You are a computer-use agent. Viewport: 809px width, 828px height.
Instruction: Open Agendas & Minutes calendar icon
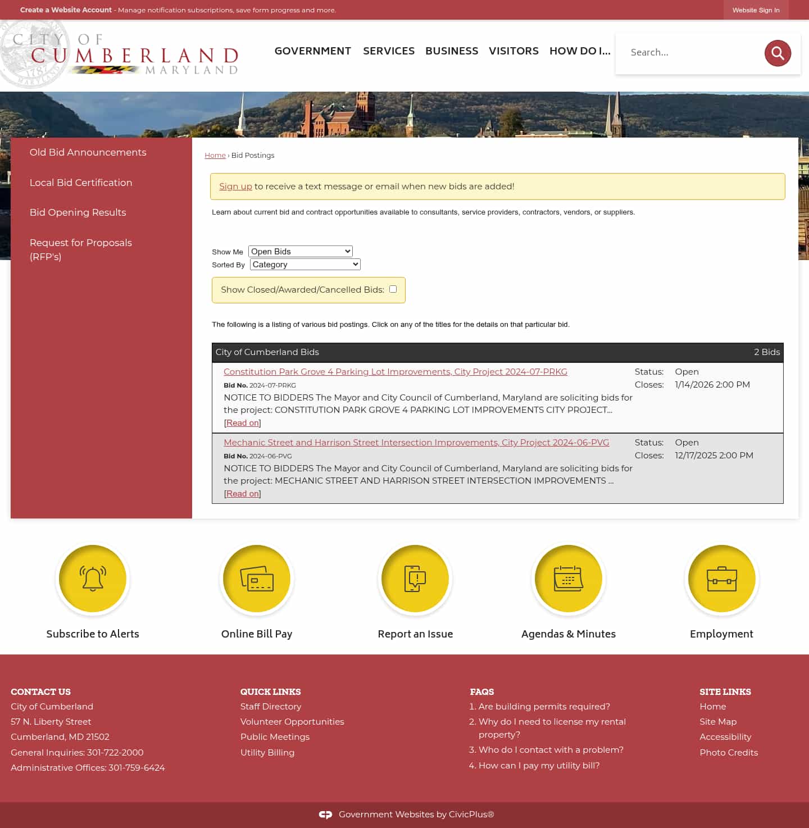pyautogui.click(x=568, y=579)
